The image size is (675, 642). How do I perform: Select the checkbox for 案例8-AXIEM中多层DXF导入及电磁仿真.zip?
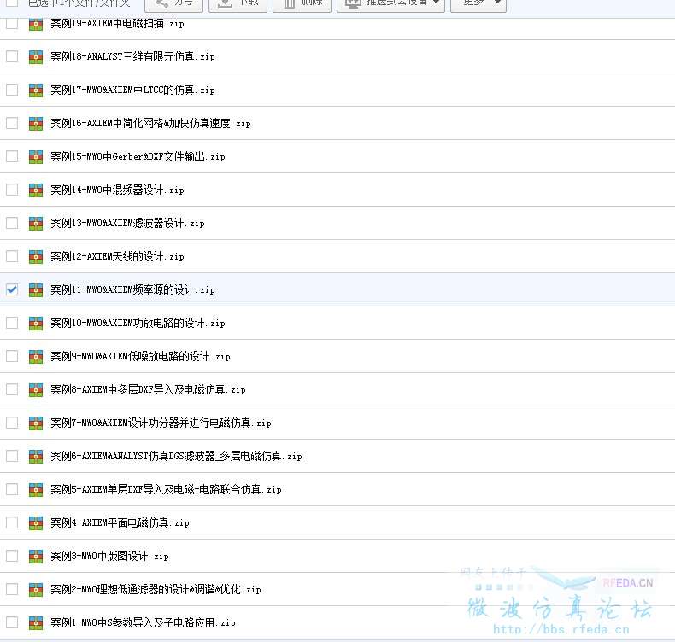point(12,389)
